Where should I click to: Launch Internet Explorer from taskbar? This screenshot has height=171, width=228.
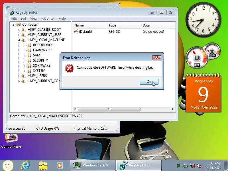[25, 166]
